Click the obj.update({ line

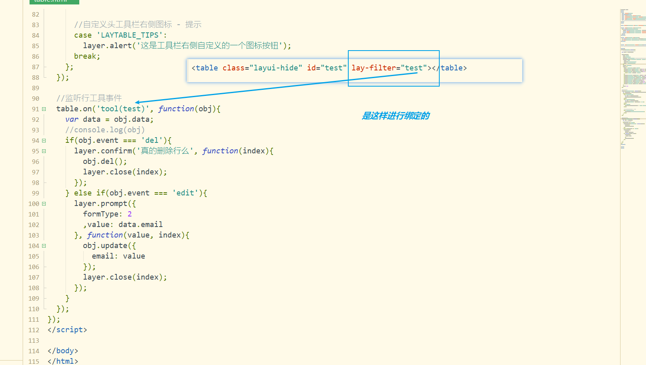(x=110, y=246)
